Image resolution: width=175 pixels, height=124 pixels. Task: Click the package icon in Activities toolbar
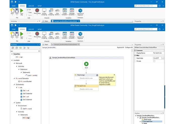point(28,48)
